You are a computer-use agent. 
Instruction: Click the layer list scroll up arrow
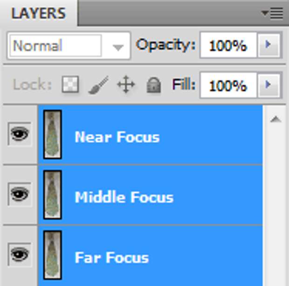[275, 119]
